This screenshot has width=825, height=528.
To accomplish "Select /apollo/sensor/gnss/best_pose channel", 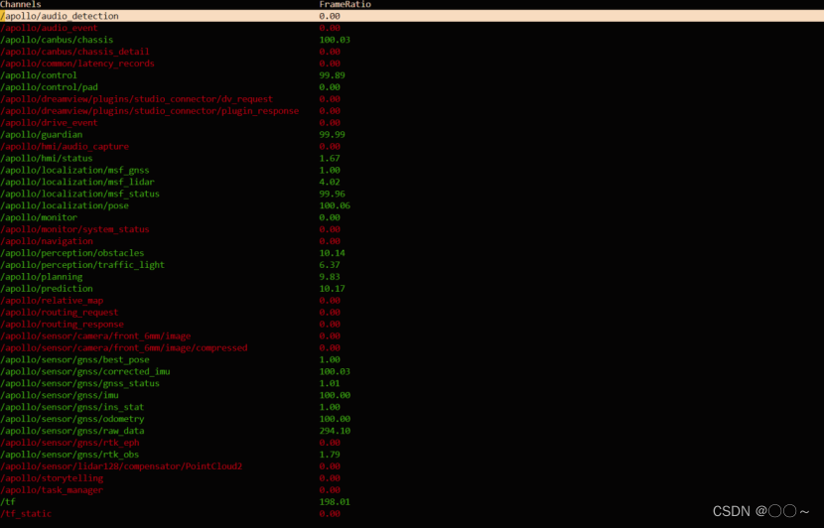I will coord(74,359).
